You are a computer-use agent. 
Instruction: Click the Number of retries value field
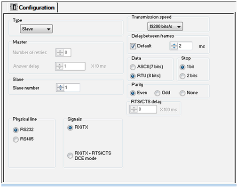pos(67,52)
